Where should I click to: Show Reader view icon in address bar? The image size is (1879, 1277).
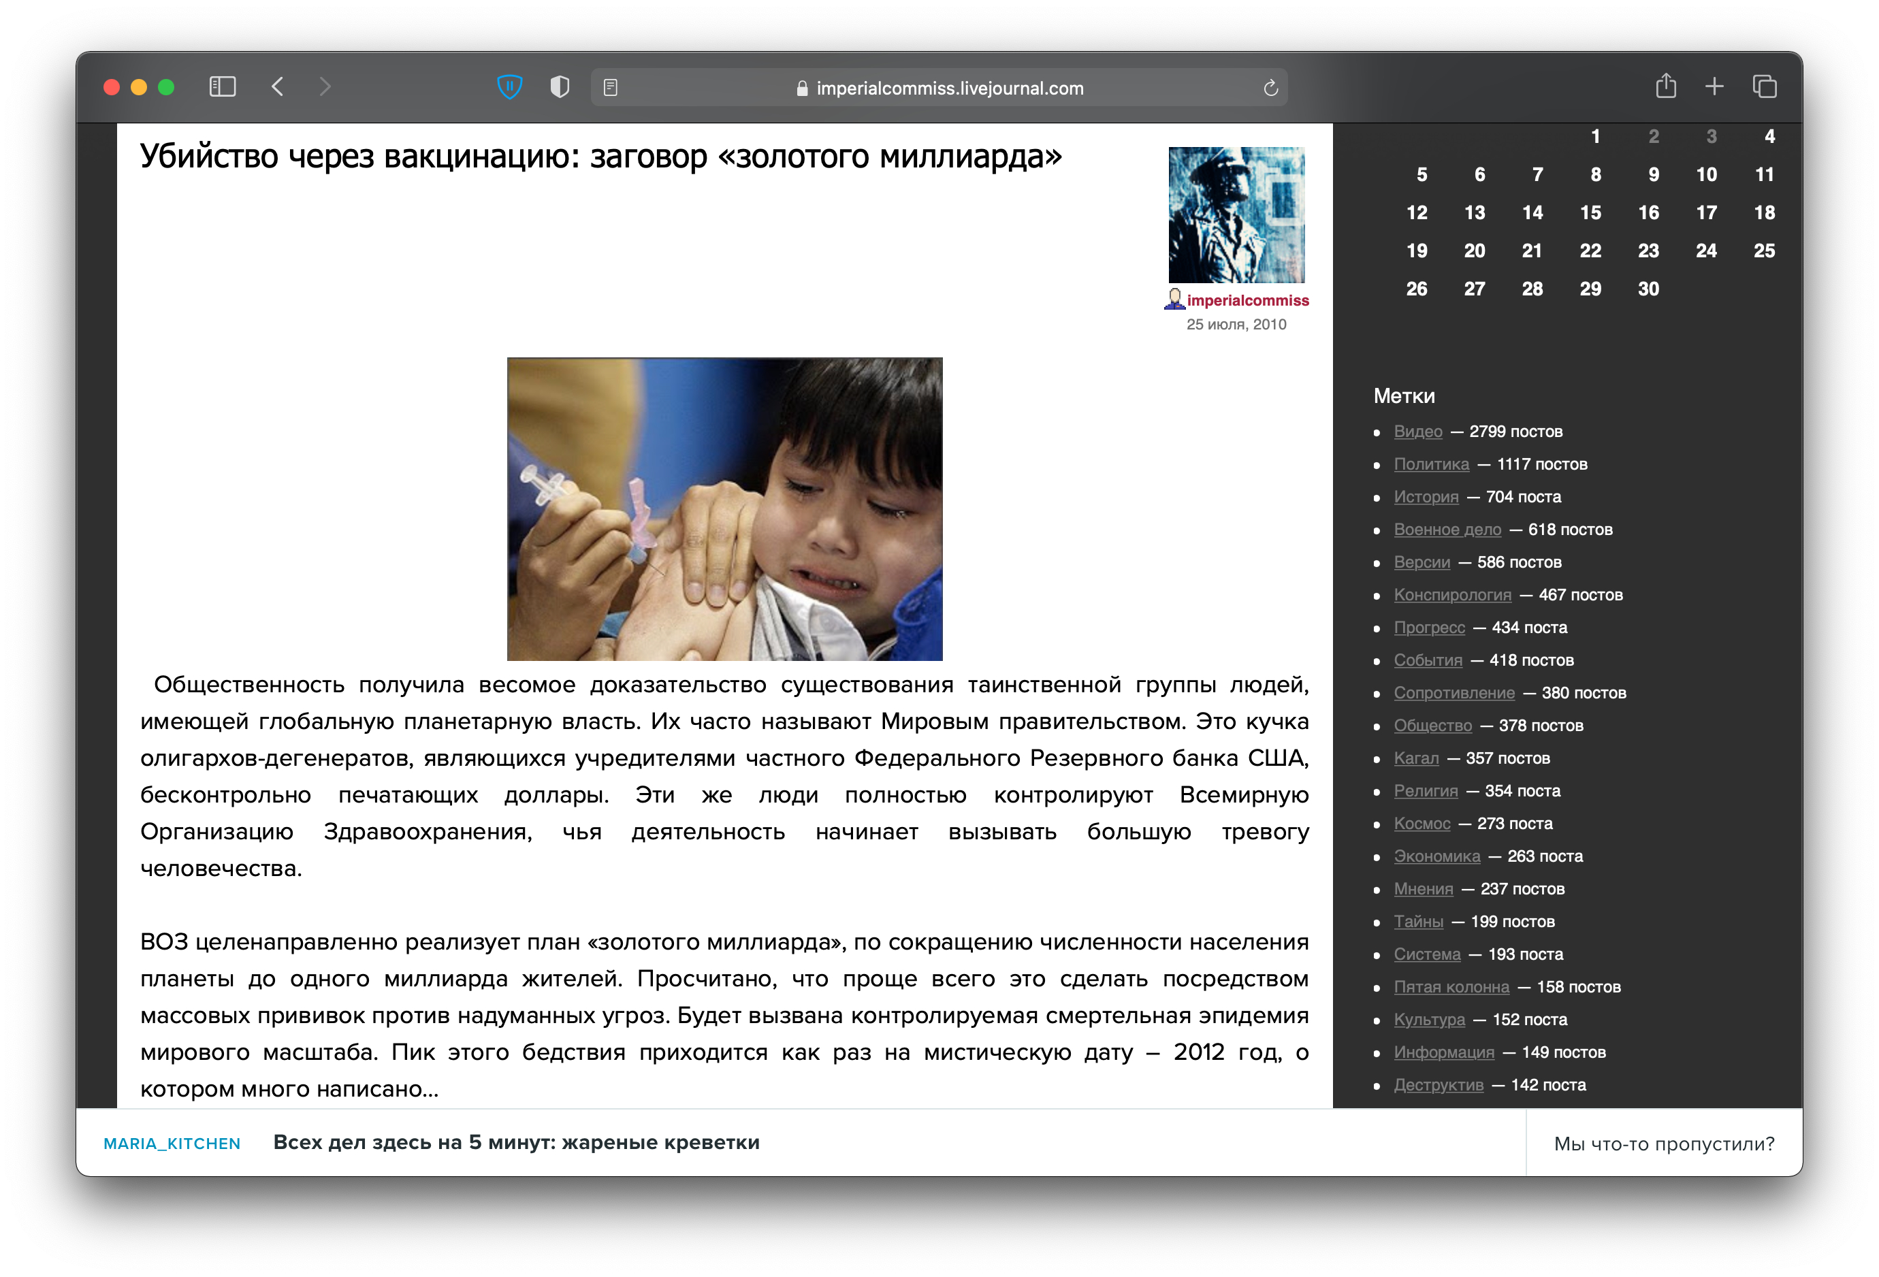pyautogui.click(x=611, y=87)
